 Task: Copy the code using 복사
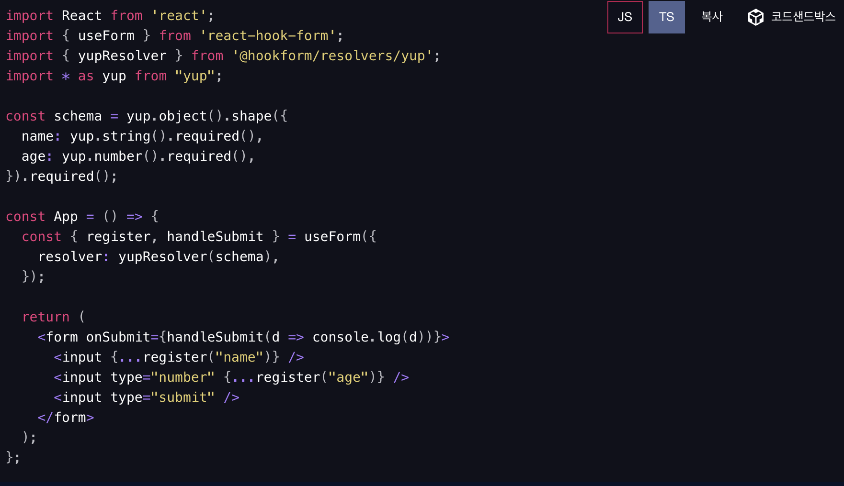click(712, 16)
